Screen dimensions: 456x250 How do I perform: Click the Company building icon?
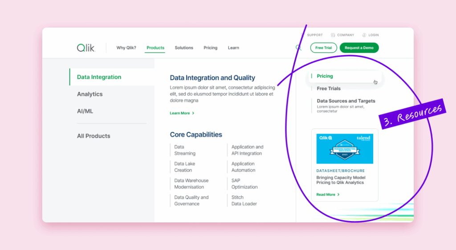[333, 35]
